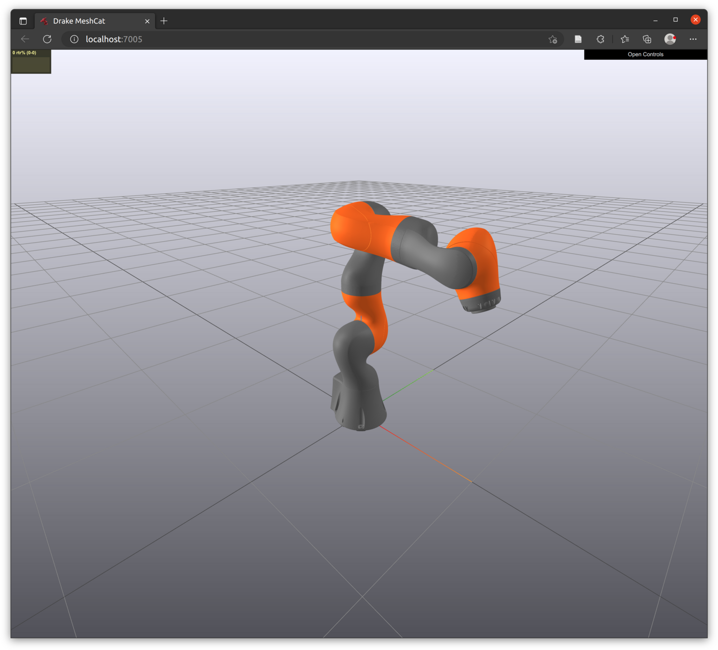Go back to the previous page

(x=25, y=39)
